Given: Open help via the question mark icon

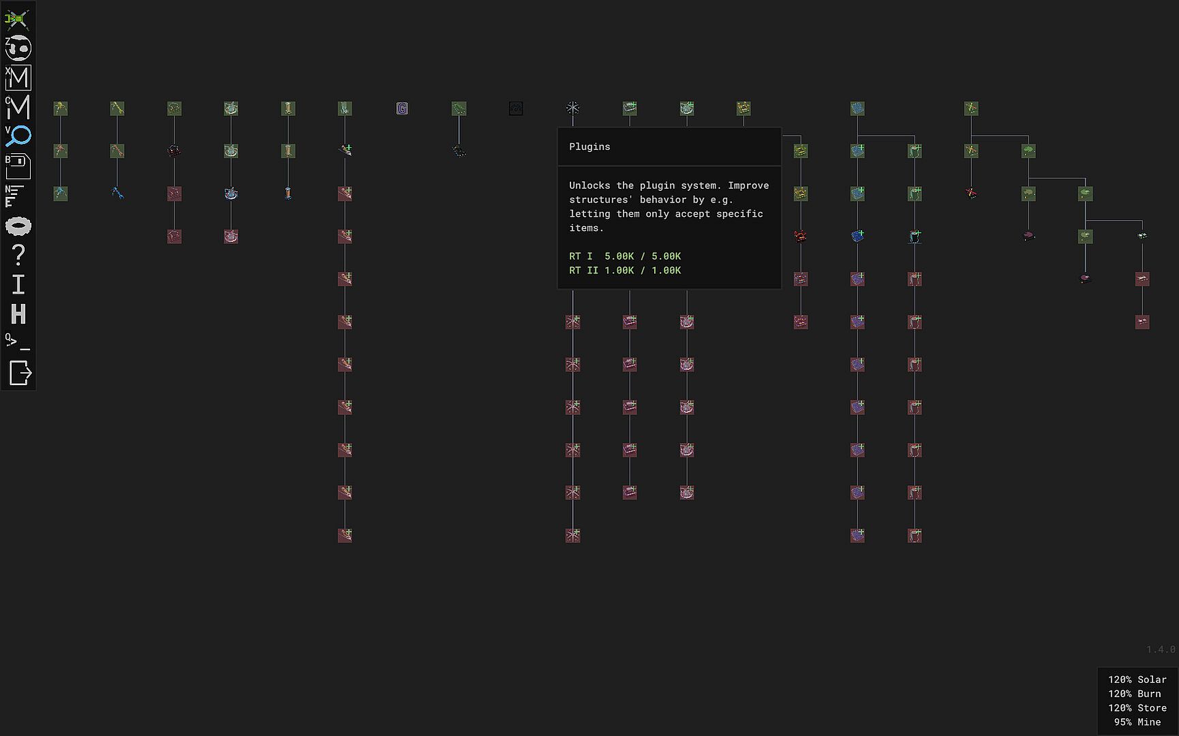Looking at the screenshot, I should point(18,255).
